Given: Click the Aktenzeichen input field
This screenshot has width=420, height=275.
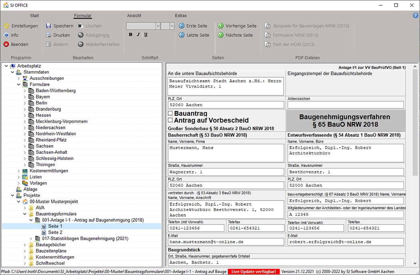Looking at the screenshot, I should [x=346, y=105].
